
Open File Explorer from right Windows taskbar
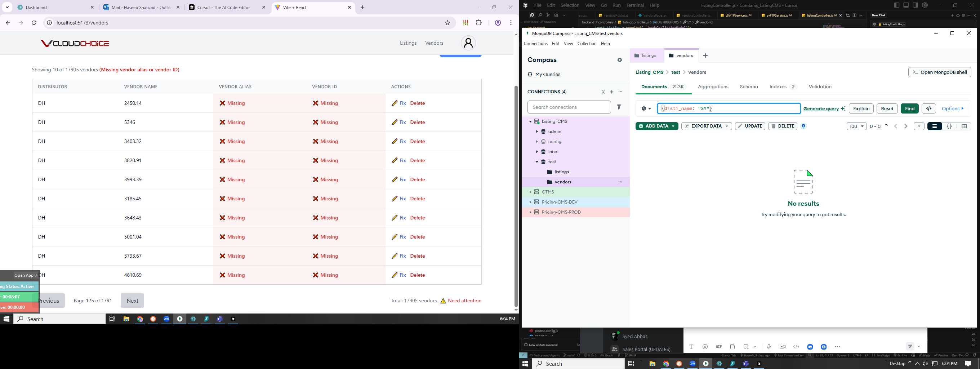pyautogui.click(x=652, y=364)
